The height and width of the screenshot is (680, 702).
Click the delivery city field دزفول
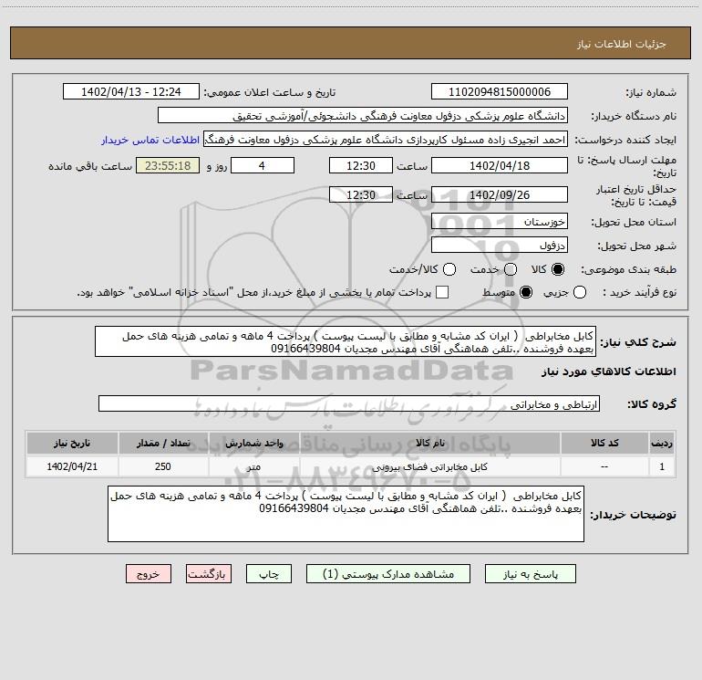tap(500, 245)
